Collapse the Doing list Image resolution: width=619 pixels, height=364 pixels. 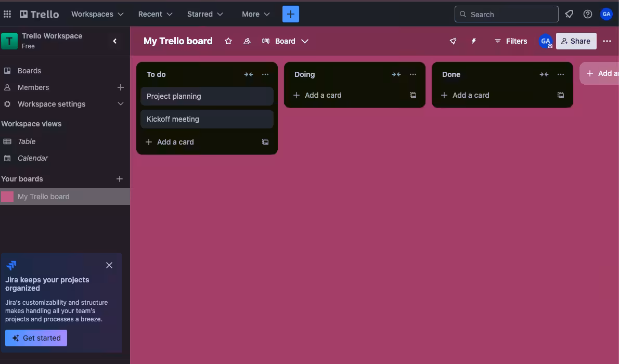pyautogui.click(x=396, y=74)
